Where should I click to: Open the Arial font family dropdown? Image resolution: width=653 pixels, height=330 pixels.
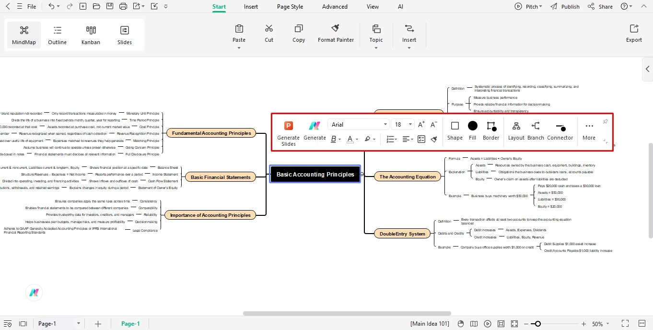pos(358,124)
